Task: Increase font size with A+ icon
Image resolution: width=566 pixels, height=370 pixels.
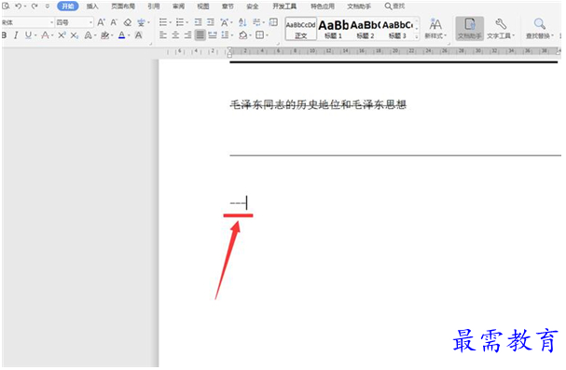Action: (101, 22)
